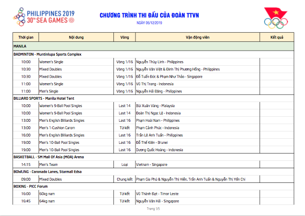Click the '16:45' time cell
The height and width of the screenshot is (216, 305).
[x=26, y=201]
